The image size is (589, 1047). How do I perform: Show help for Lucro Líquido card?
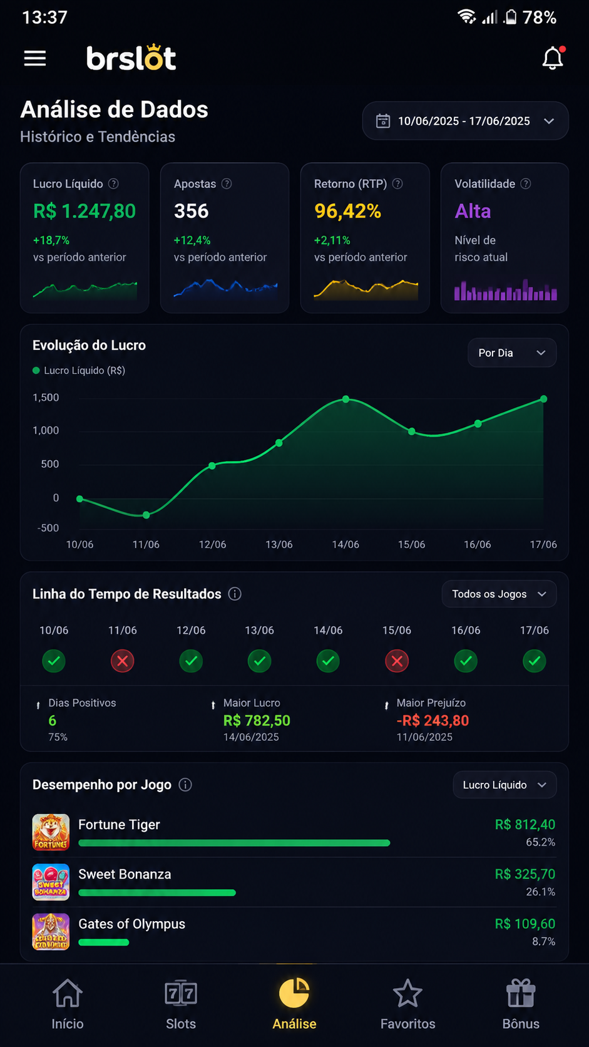click(x=113, y=183)
